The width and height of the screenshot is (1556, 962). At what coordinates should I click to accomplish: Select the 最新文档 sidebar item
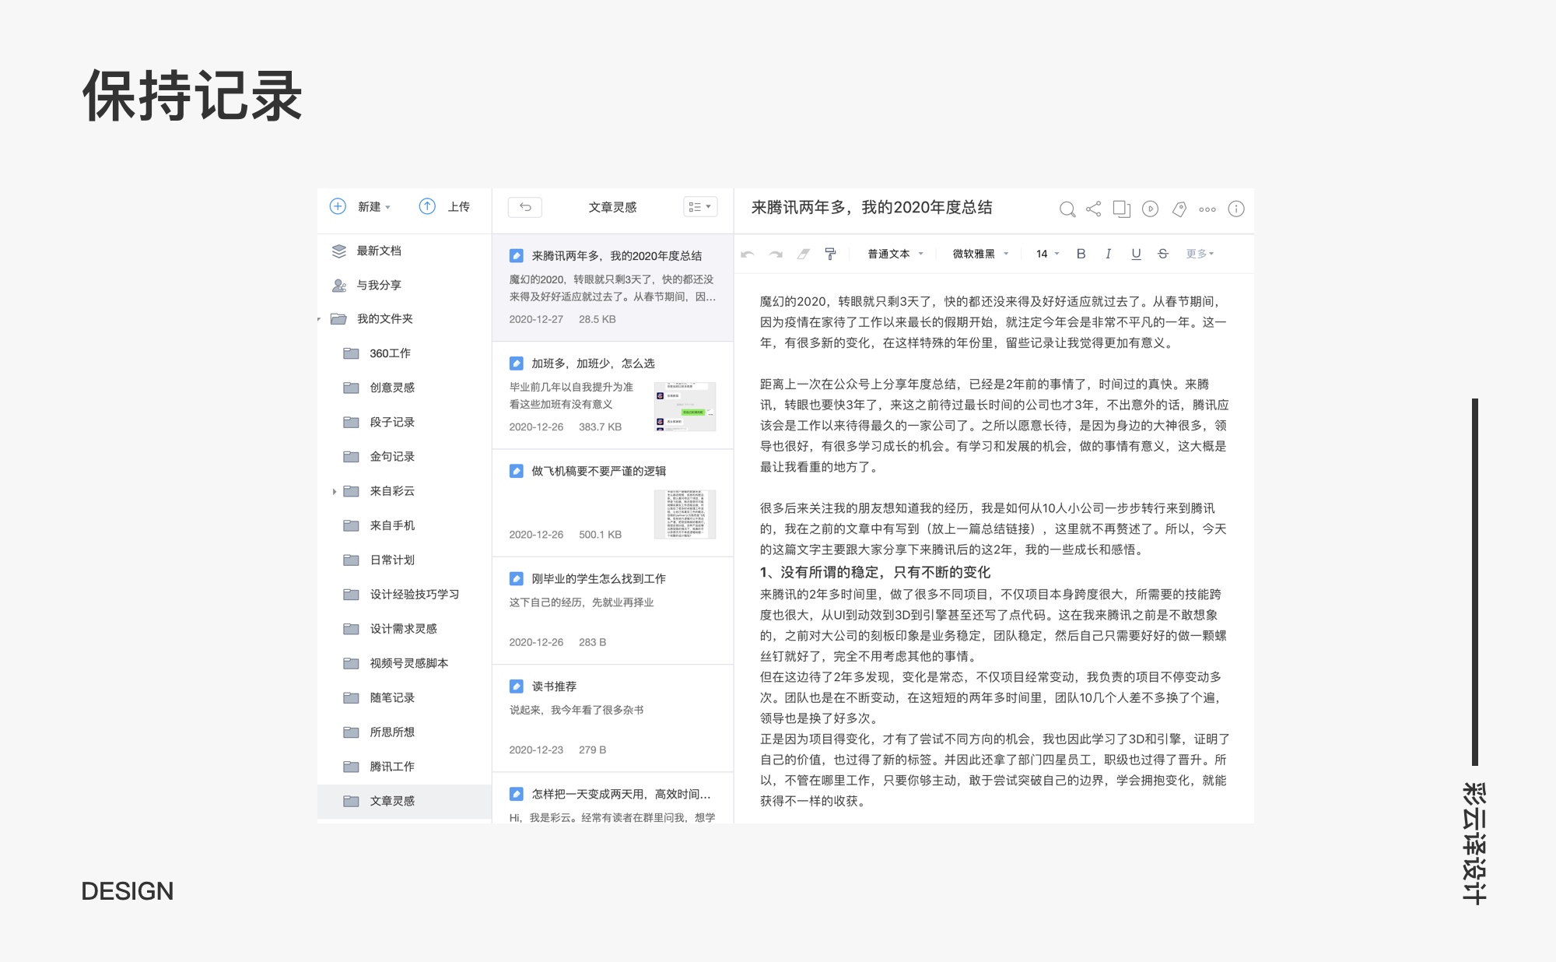(x=379, y=251)
